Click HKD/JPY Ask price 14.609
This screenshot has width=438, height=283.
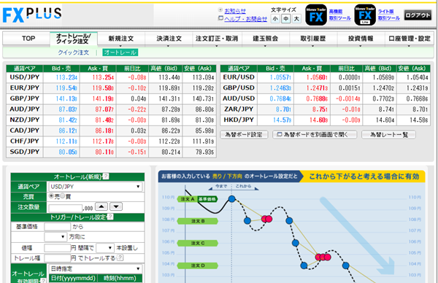(x=319, y=120)
